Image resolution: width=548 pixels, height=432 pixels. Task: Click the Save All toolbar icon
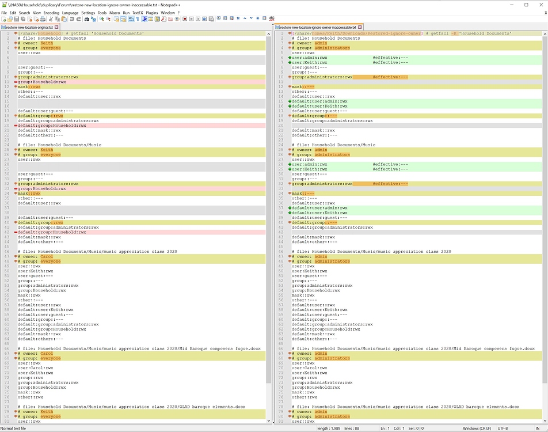click(x=22, y=19)
